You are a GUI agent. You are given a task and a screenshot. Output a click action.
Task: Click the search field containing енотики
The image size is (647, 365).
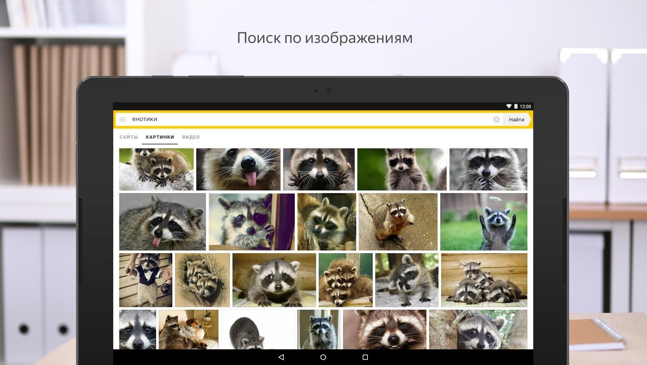[309, 120]
